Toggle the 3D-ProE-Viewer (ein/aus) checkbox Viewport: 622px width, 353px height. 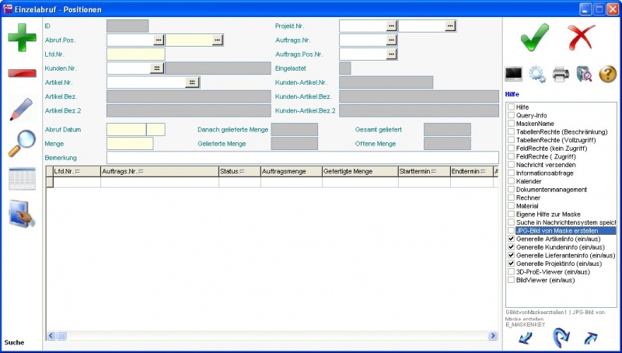pyautogui.click(x=511, y=272)
